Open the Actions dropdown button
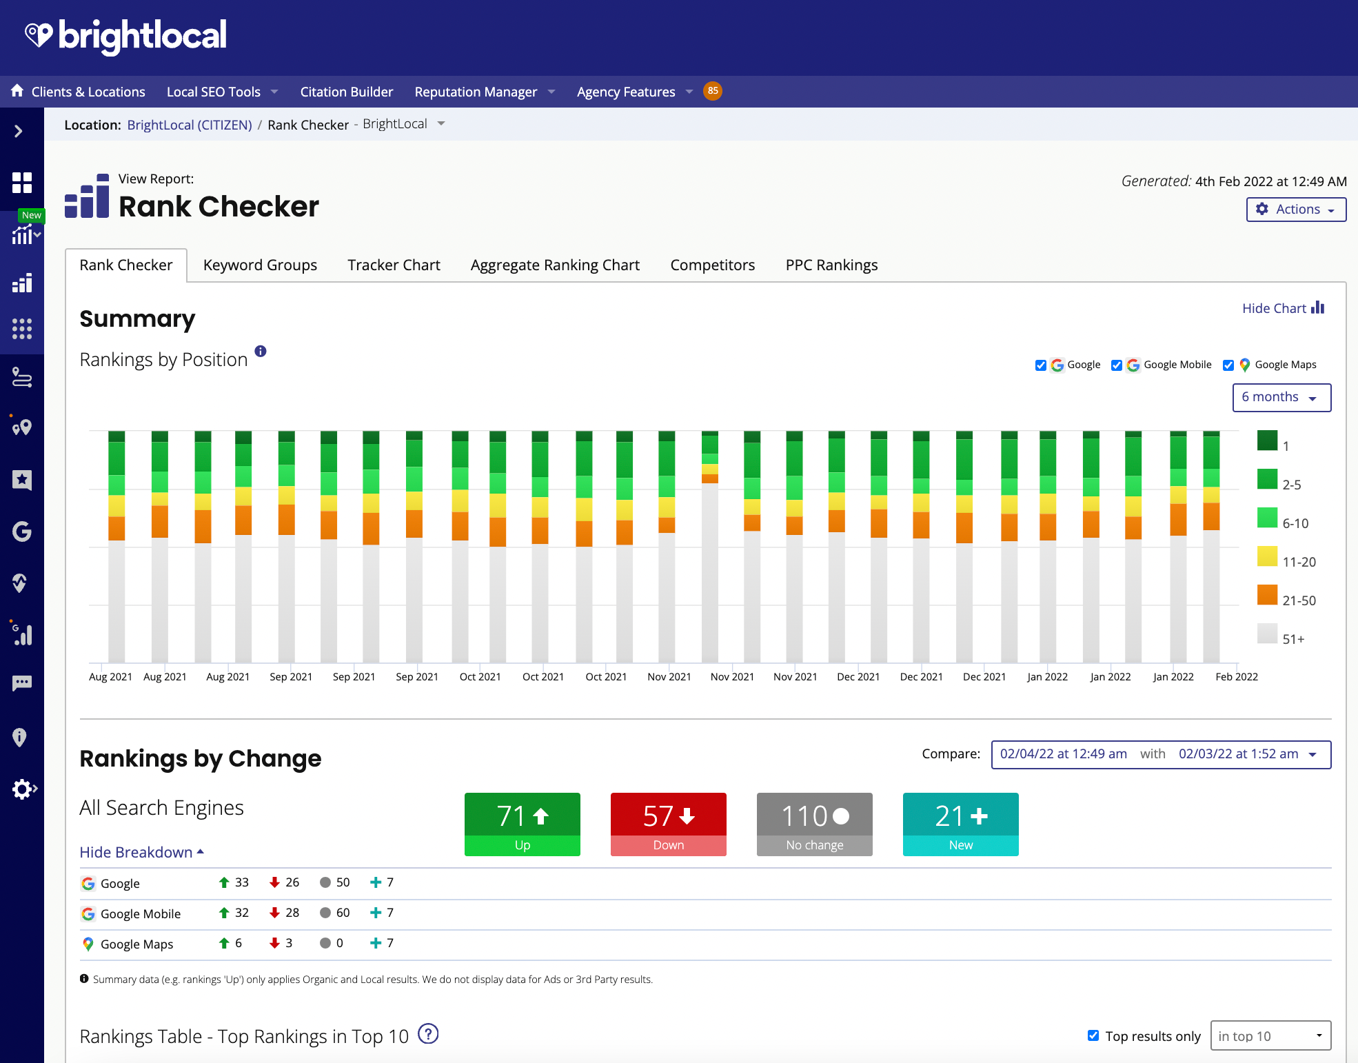The image size is (1358, 1063). pos(1295,210)
